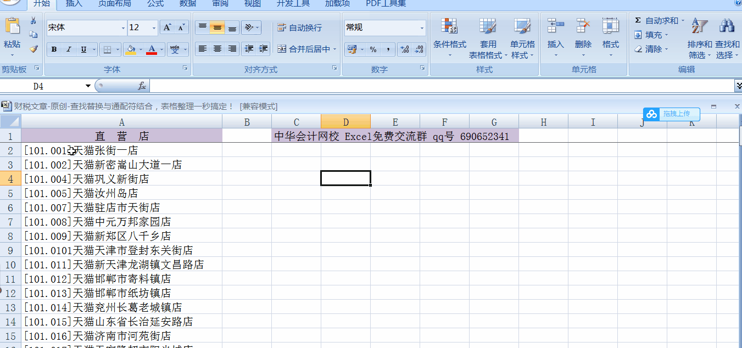The image size is (742, 348).
Task: Expand the formula bar chevron
Action: coord(738,86)
